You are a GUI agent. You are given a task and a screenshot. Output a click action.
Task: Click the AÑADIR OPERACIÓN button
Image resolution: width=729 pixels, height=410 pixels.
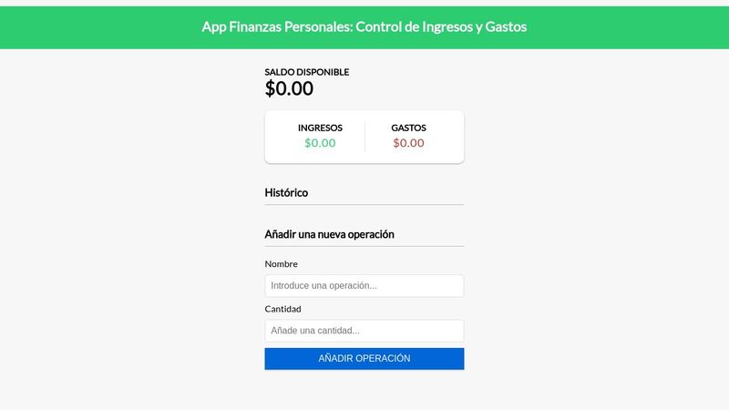coord(364,358)
